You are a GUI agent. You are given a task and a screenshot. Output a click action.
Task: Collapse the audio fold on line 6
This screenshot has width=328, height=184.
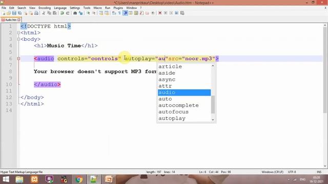click(18, 59)
